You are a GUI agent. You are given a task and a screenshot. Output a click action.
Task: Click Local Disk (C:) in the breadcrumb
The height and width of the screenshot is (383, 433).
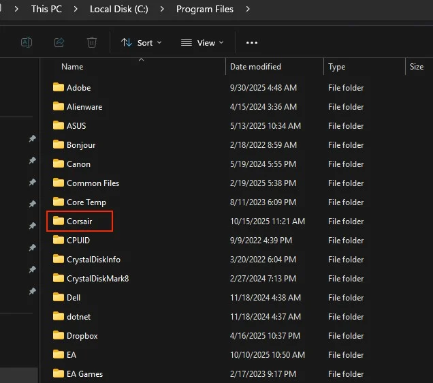(119, 9)
